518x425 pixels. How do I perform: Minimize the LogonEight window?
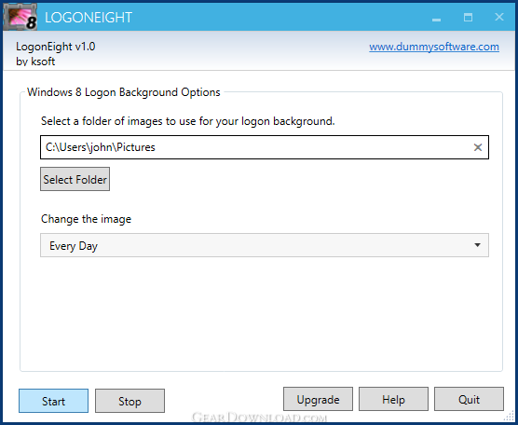(x=436, y=18)
